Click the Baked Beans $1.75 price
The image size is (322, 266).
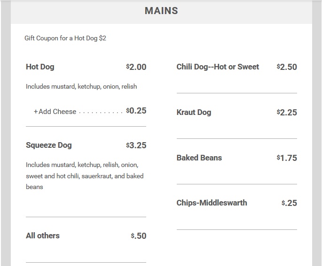coord(287,158)
